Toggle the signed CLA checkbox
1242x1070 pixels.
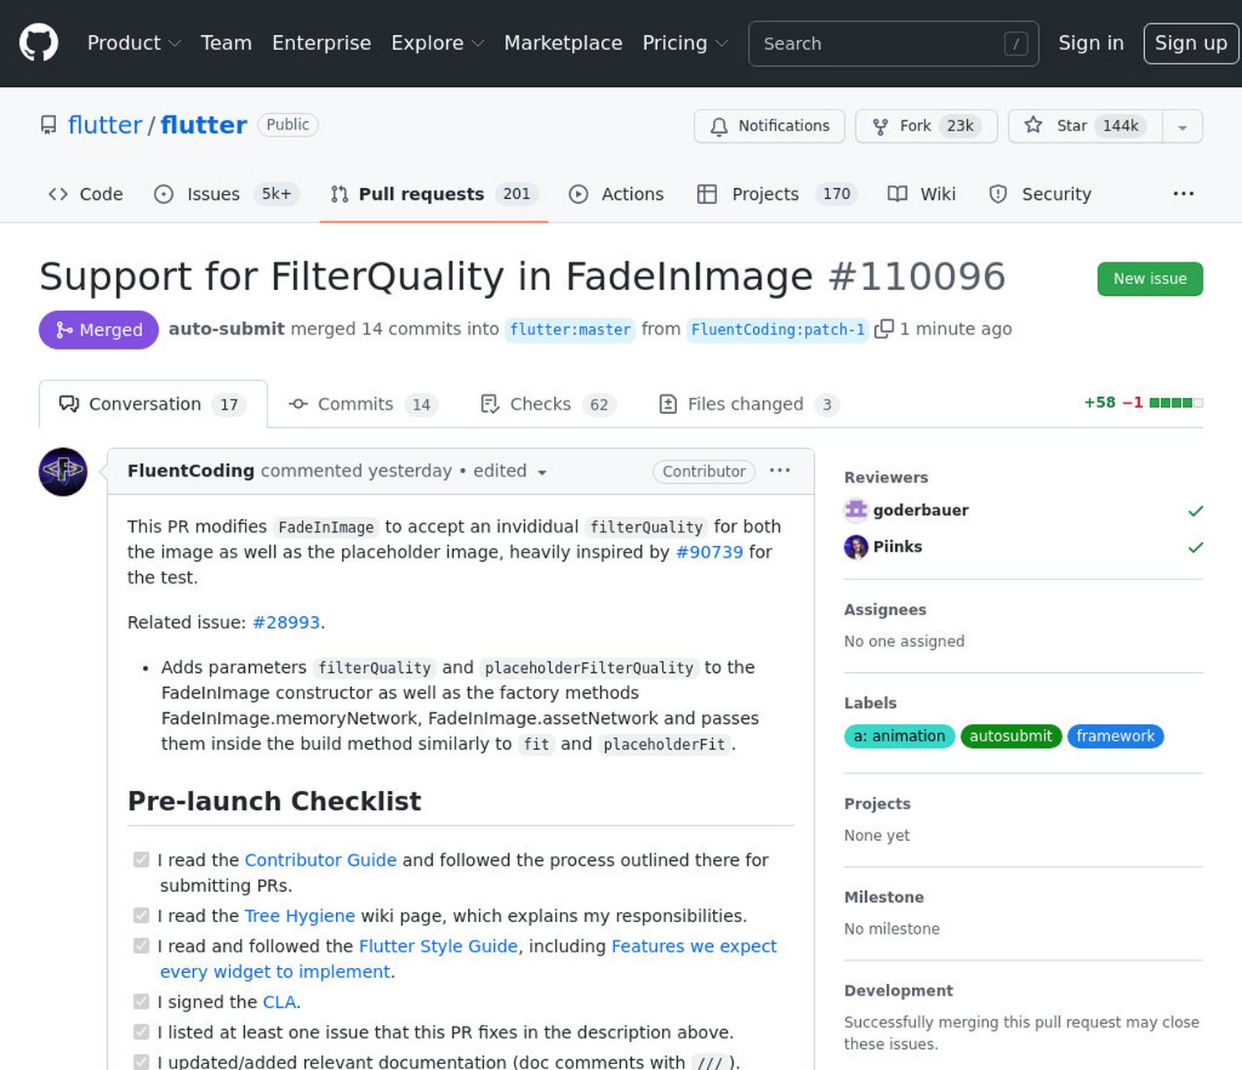pos(141,1001)
